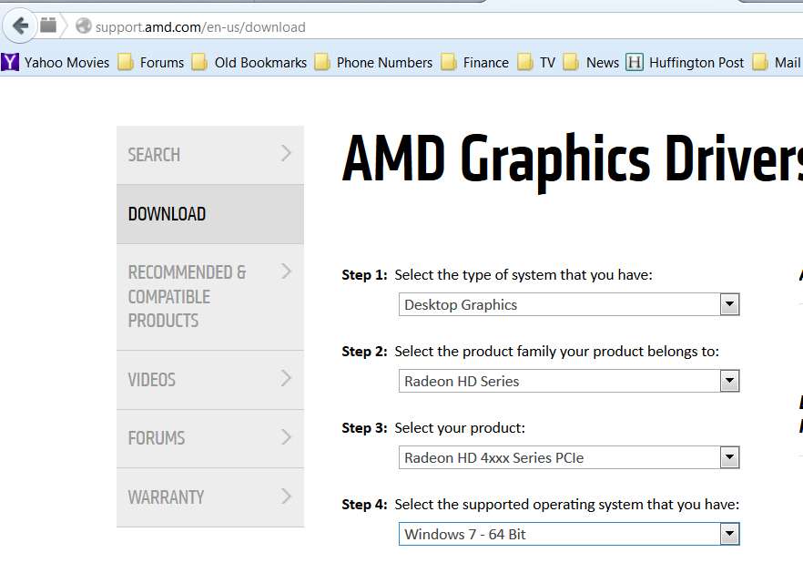Click the purple Yahoo favicon in the bookmarks bar
This screenshot has width=803, height=563.
[10, 63]
